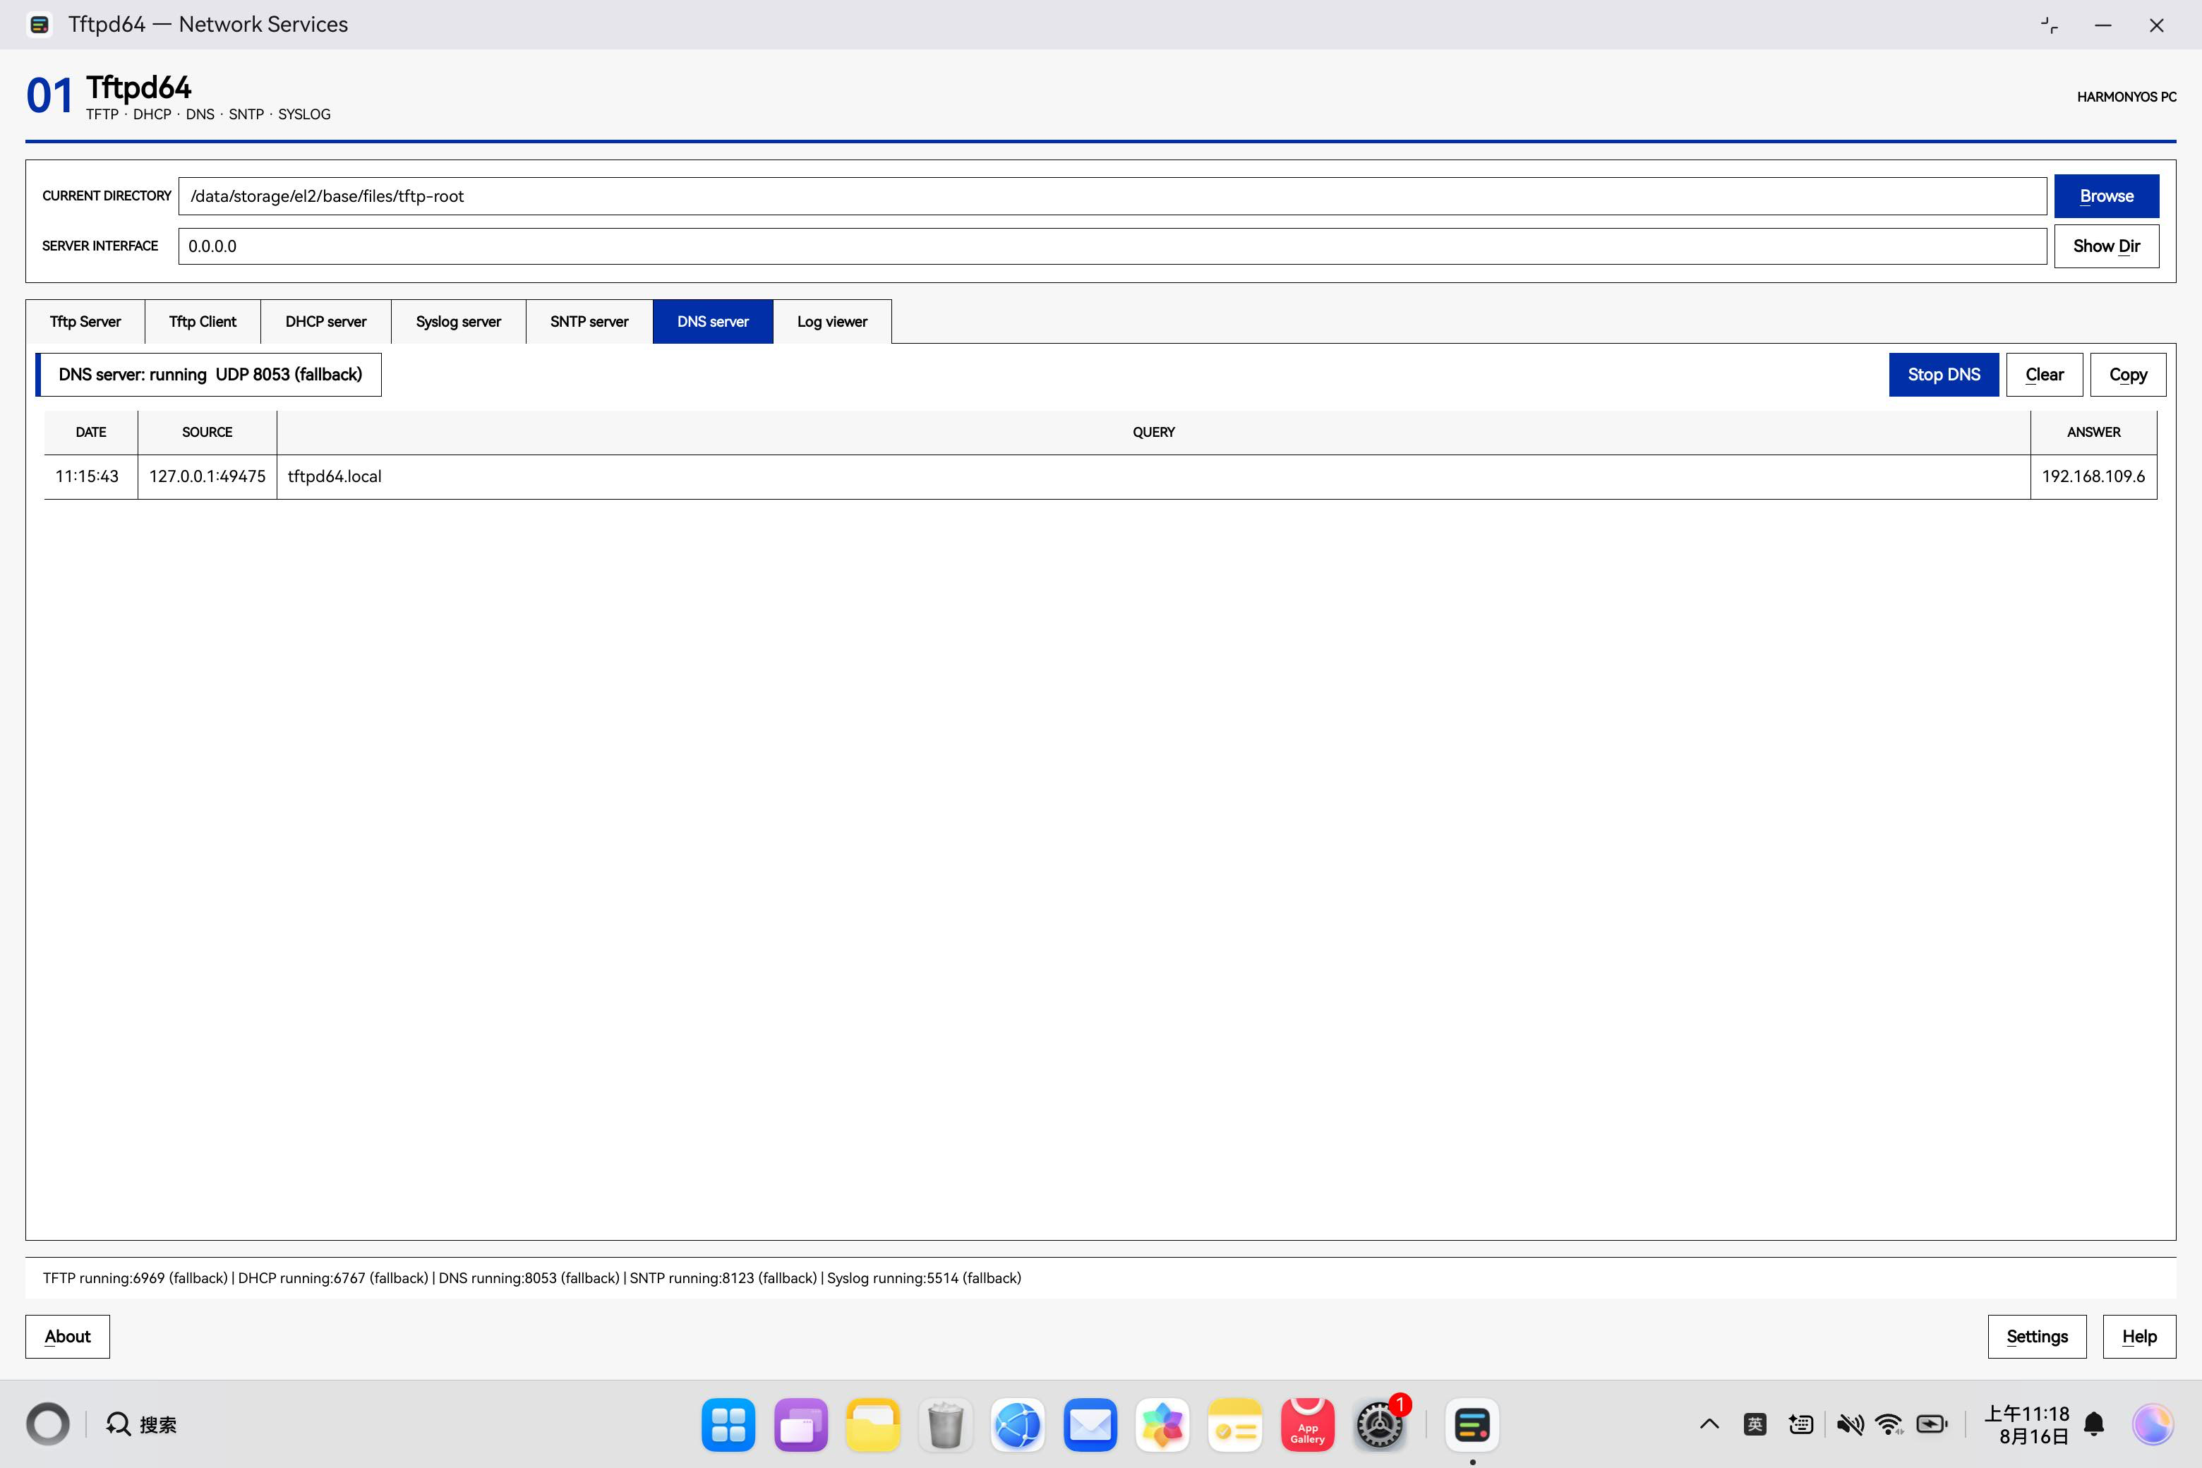Open the Mail envelope app in dock
The image size is (2202, 1468).
pos(1090,1425)
